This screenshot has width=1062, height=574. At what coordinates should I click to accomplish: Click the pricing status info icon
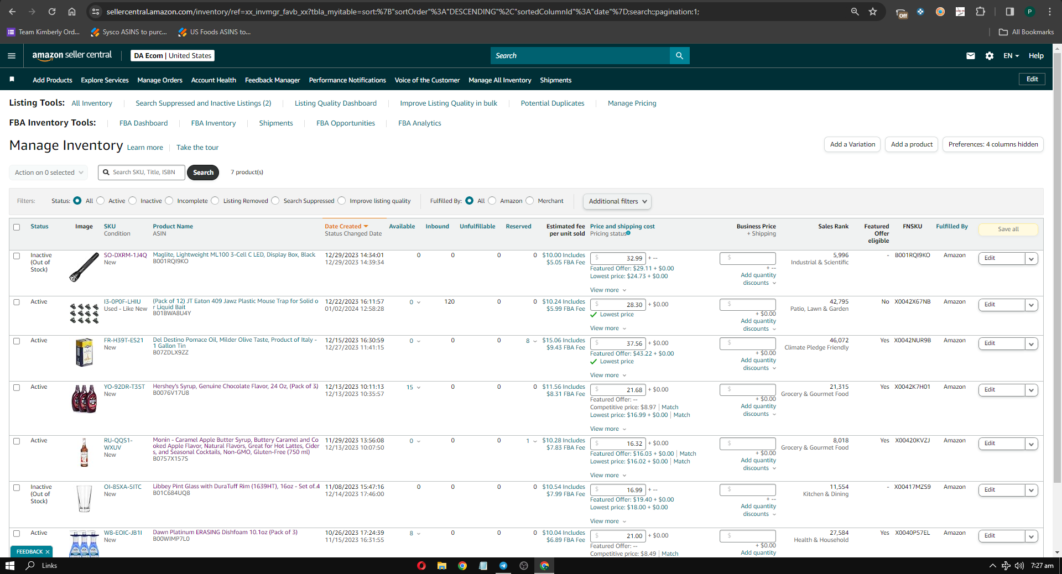pyautogui.click(x=628, y=233)
